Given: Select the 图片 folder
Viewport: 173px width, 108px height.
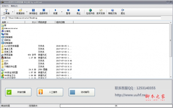Looking at the screenshot, I should (x=5, y=64).
